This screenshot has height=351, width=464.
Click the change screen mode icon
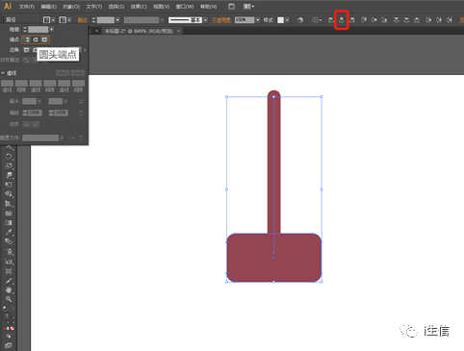pyautogui.click(x=9, y=345)
